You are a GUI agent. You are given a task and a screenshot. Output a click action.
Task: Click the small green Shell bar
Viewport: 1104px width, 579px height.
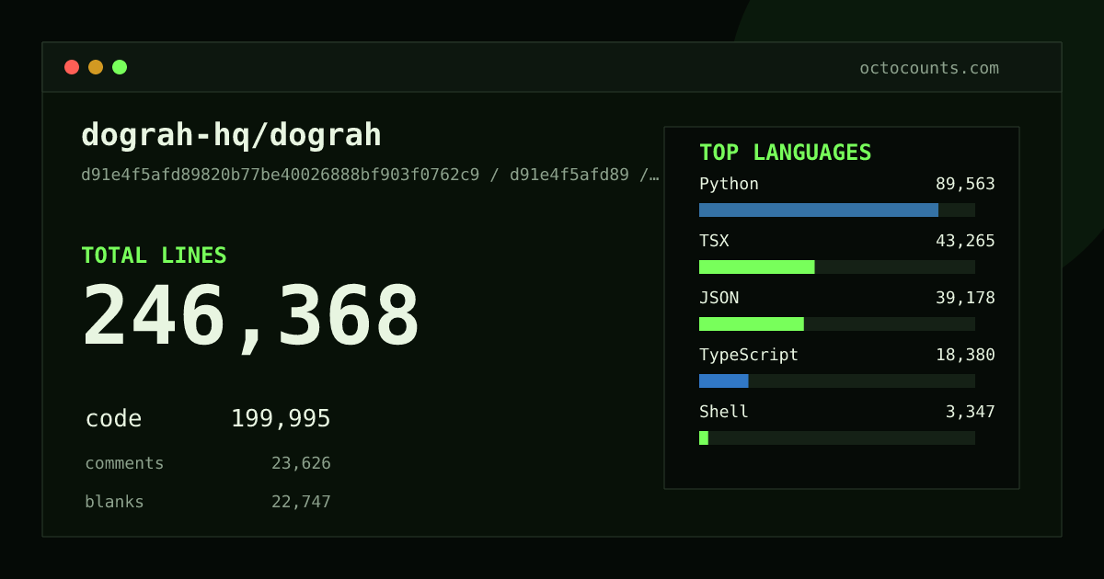click(x=704, y=437)
